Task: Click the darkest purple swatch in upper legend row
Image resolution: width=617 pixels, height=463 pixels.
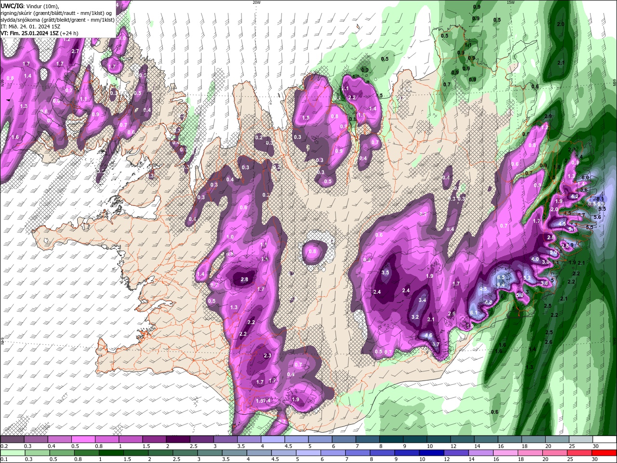Action: click(178, 439)
